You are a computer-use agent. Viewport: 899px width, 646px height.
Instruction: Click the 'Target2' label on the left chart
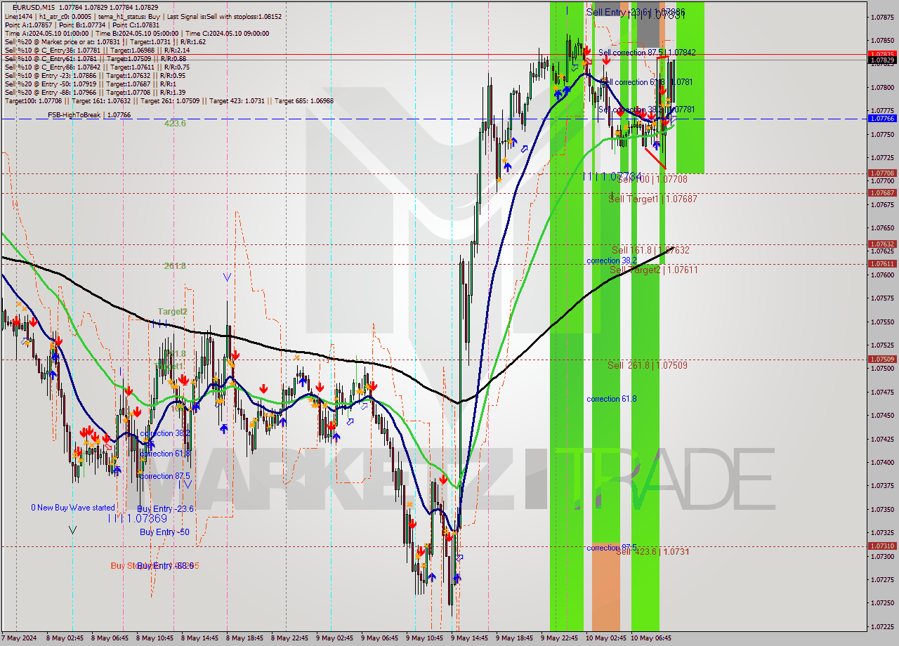(172, 312)
